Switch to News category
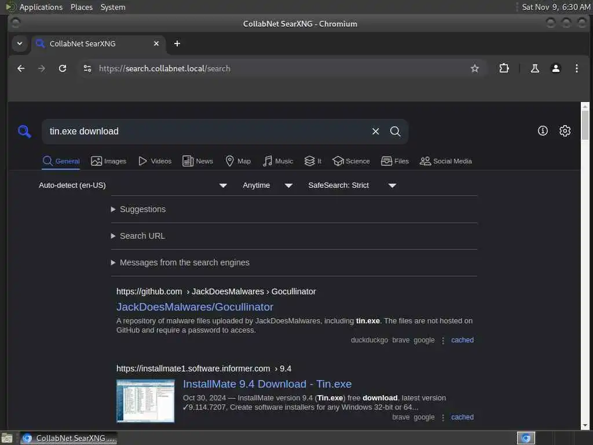 [x=197, y=161]
